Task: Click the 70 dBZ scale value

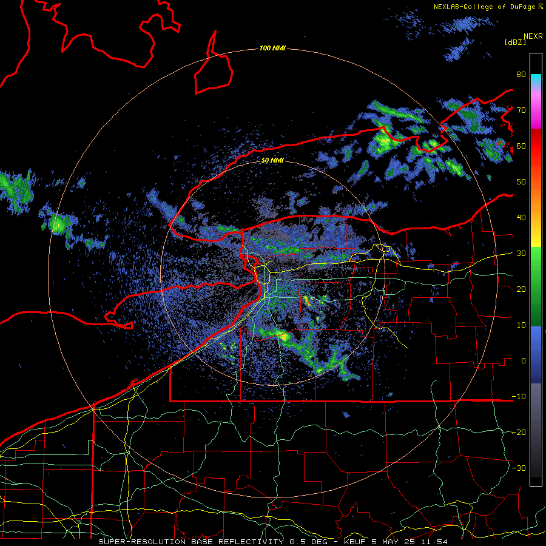Action: [521, 110]
